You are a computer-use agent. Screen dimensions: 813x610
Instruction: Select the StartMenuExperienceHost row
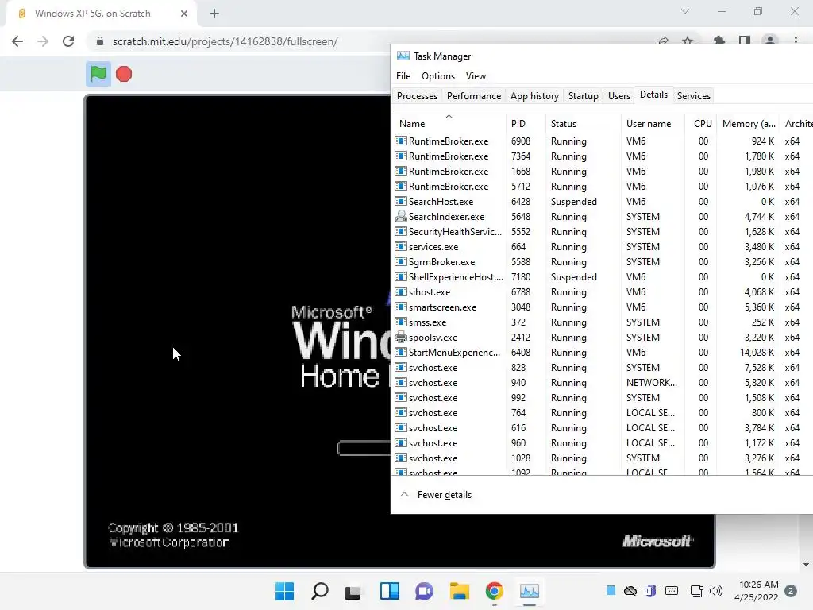click(603, 352)
